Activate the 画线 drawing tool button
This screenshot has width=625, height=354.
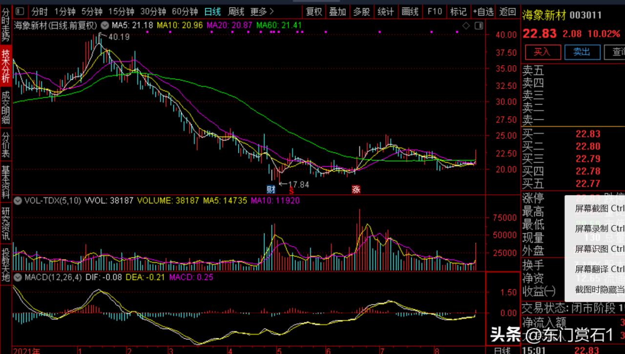[x=410, y=11]
